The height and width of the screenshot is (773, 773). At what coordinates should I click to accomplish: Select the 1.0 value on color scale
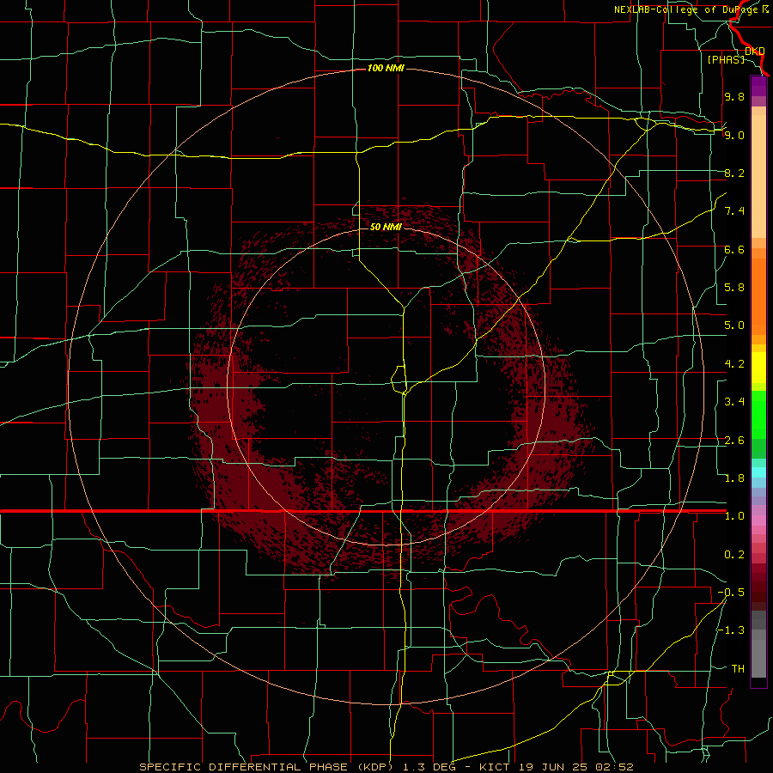[734, 516]
